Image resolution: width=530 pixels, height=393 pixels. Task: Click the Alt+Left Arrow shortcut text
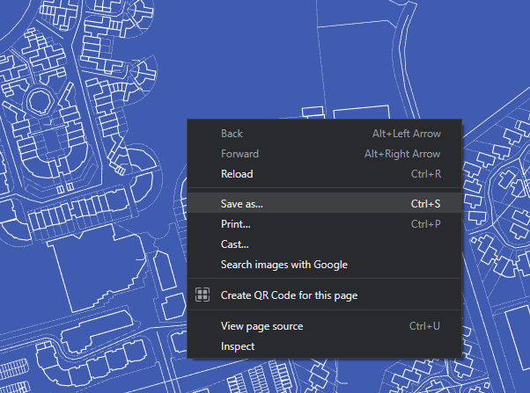tap(406, 134)
